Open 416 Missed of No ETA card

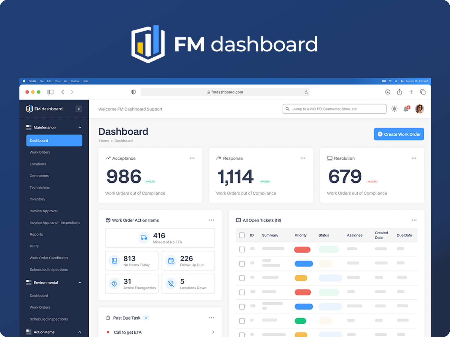pyautogui.click(x=160, y=238)
